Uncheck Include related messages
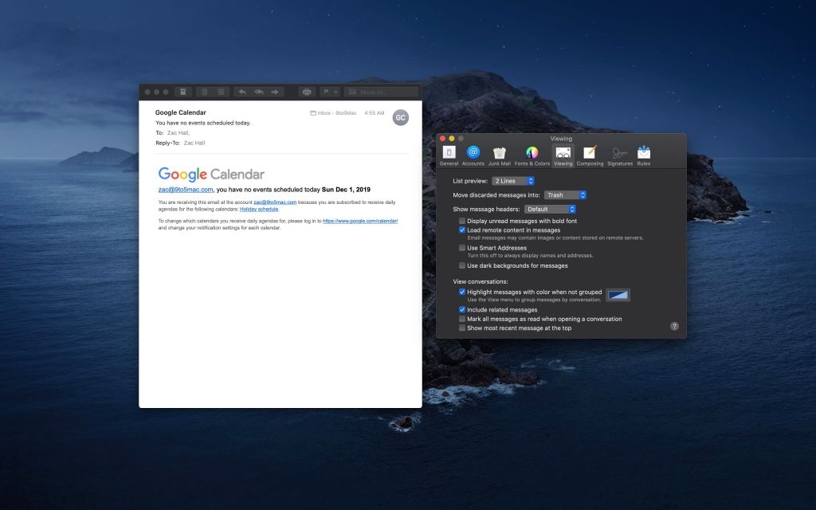Viewport: 816px width, 510px height. click(x=461, y=310)
